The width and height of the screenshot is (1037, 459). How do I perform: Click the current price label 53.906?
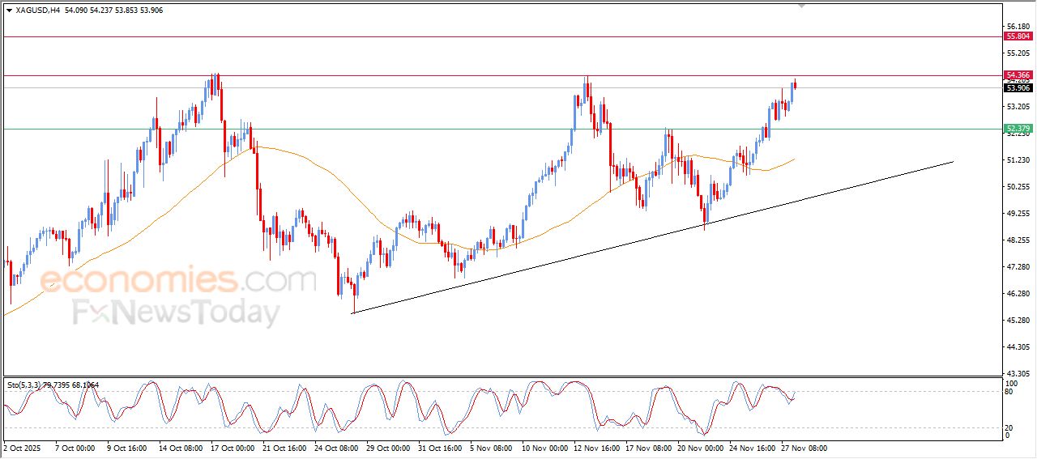point(1018,87)
